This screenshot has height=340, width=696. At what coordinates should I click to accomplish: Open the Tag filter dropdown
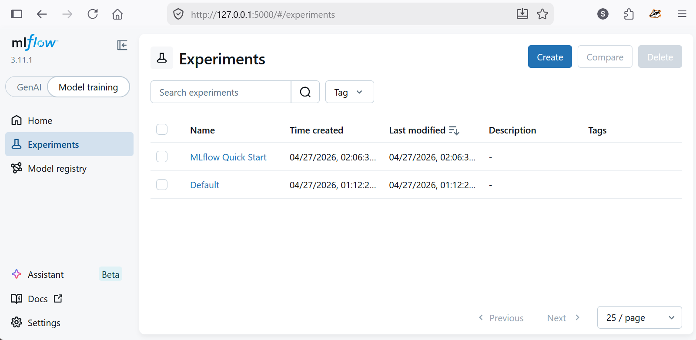(x=349, y=92)
